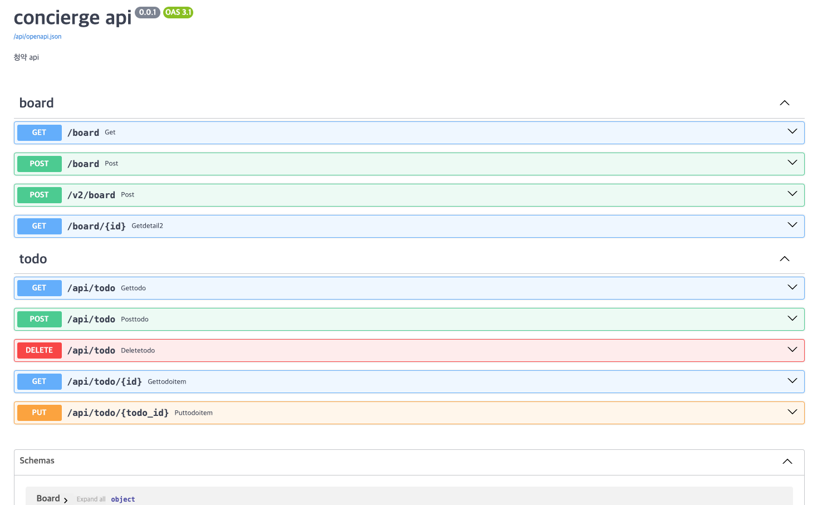Collapse the todo section chevron
The image size is (827, 505).
[785, 259]
